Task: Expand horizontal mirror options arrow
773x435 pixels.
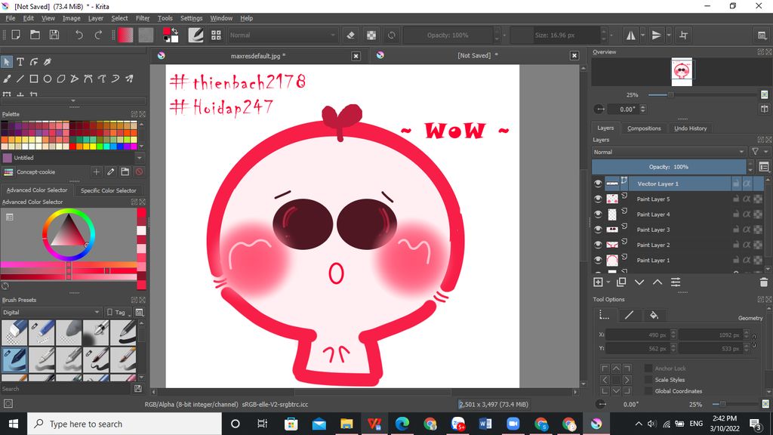Action: pyautogui.click(x=643, y=35)
